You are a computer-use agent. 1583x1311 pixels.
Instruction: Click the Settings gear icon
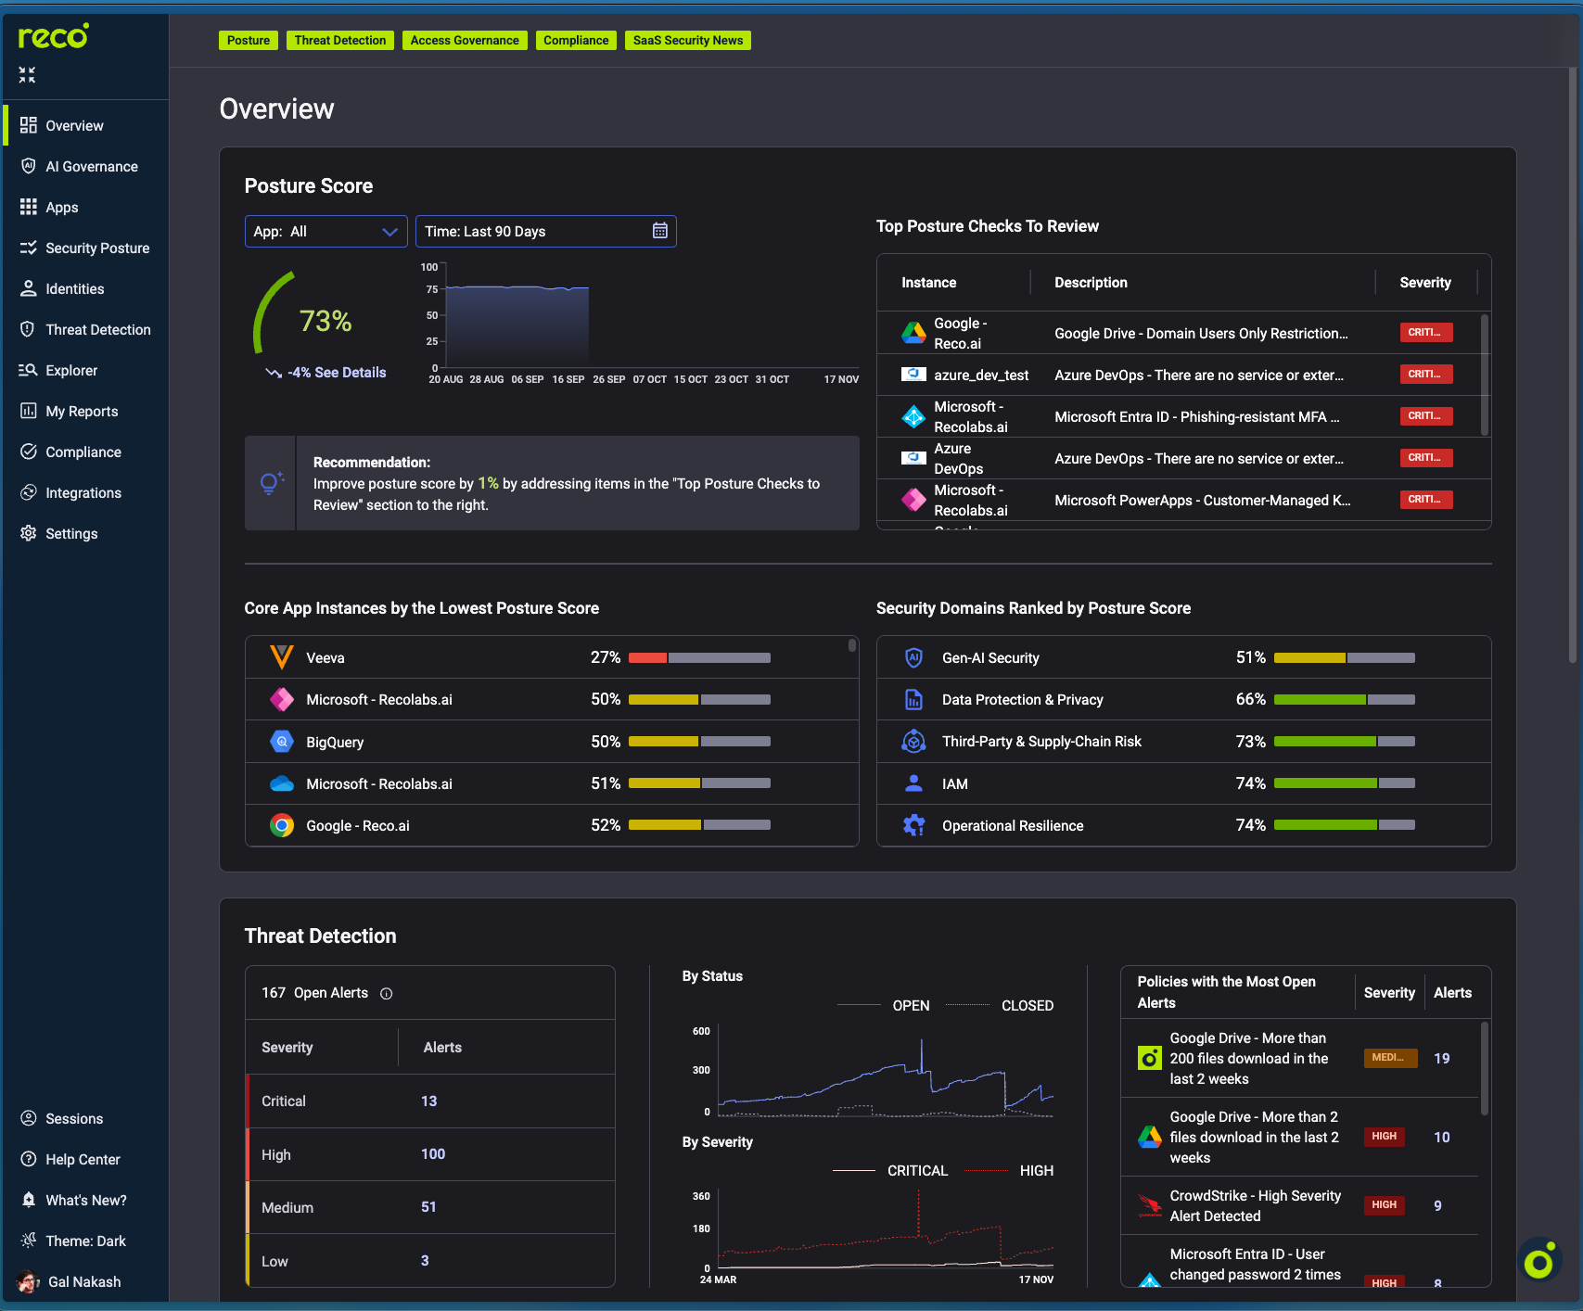29,533
